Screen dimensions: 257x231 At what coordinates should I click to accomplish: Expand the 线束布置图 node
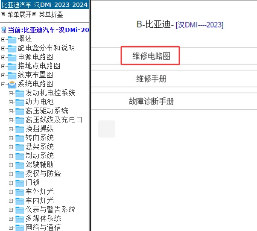(x=3, y=75)
